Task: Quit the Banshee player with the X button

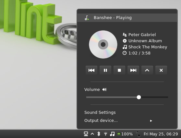Action: 161,70
